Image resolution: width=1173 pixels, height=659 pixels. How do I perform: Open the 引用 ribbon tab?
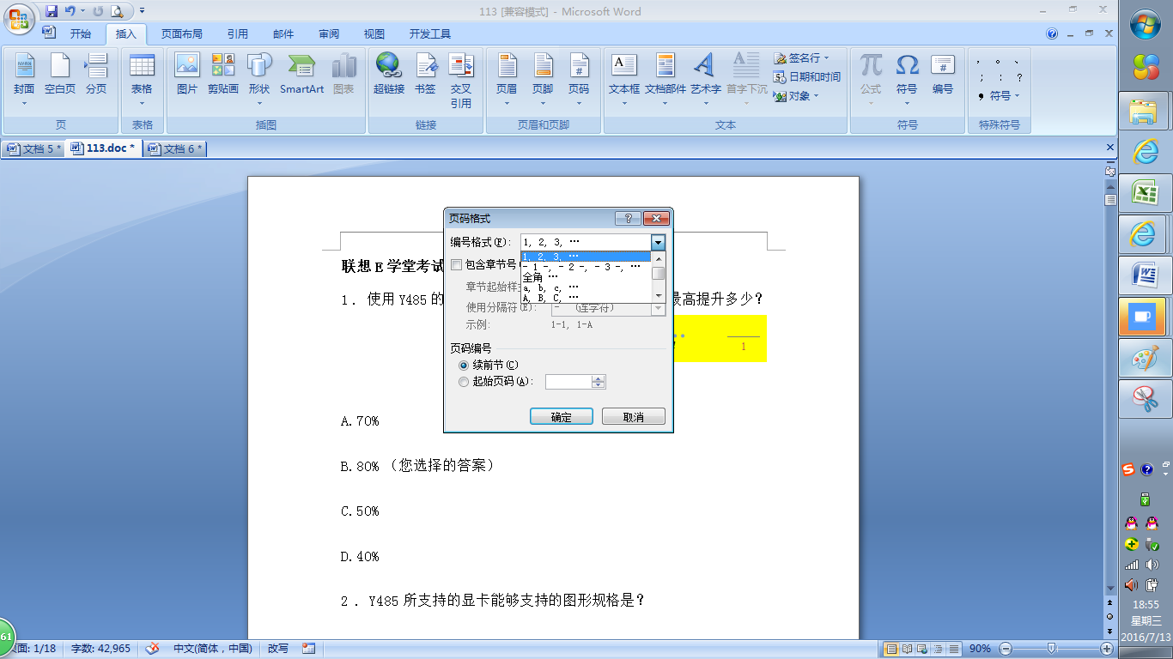pos(238,34)
